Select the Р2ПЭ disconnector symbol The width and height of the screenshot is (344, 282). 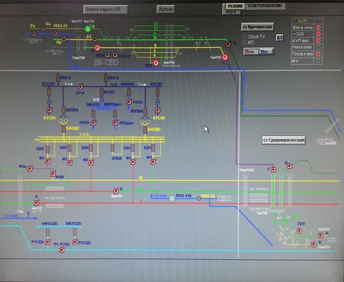point(129,102)
